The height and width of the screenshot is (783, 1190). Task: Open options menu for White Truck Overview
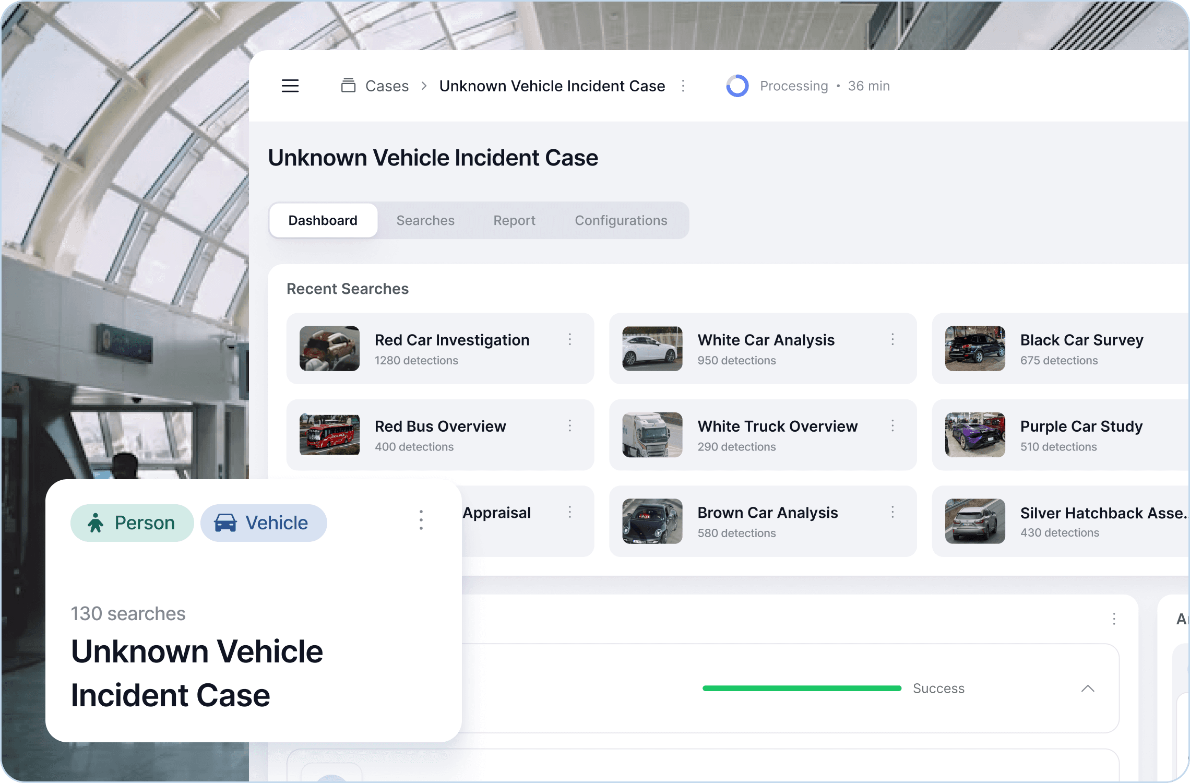[893, 426]
